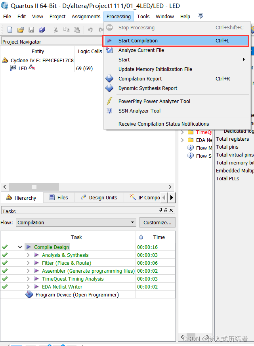Image resolution: width=254 pixels, height=346 pixels.
Task: Click the Cyclone IV E device warning icon
Action: [x=5, y=60]
